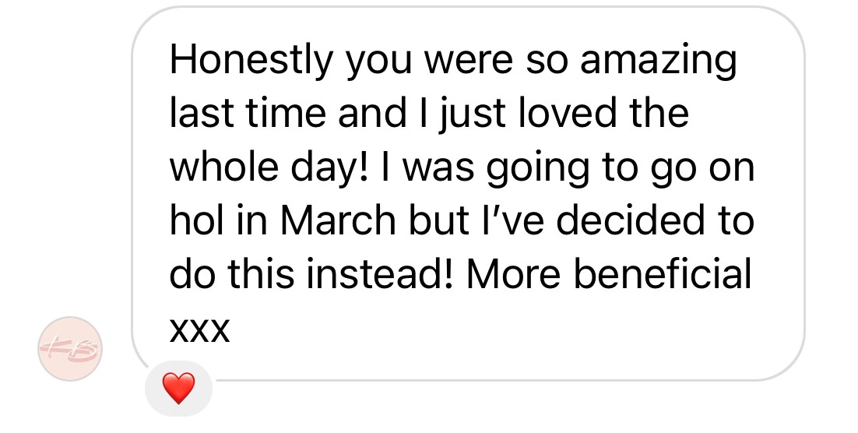Select the grey reaction pill under the bubble
Screen dimensions: 858x433
pos(178,388)
